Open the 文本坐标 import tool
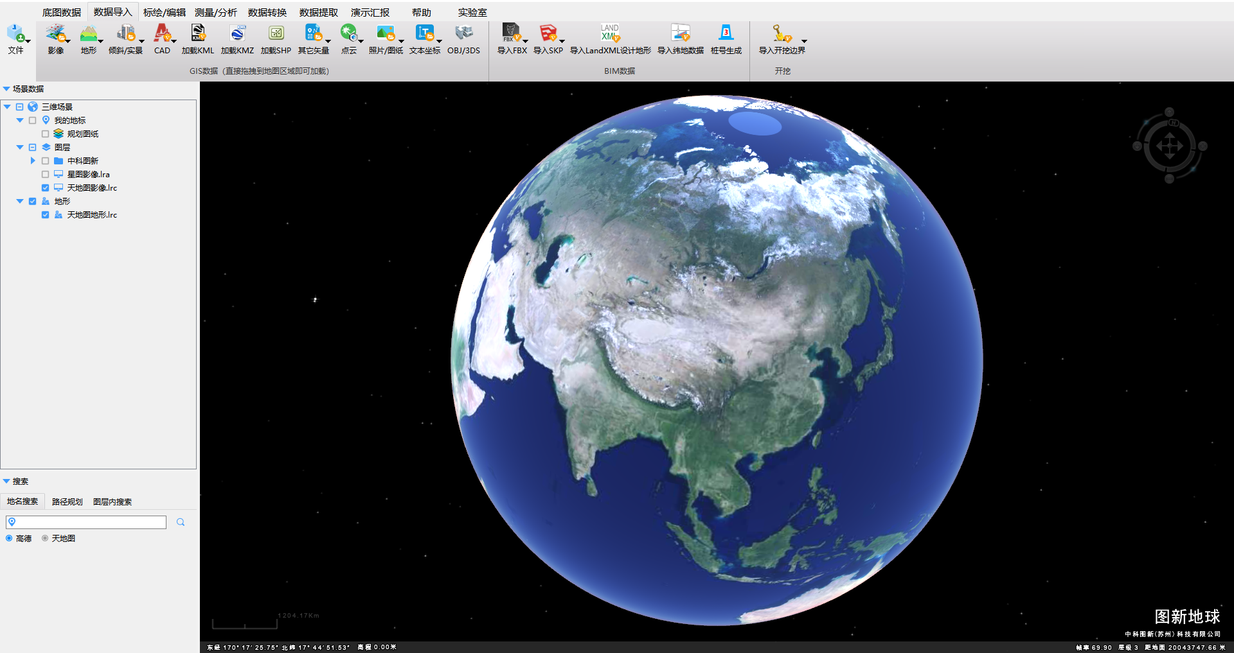 pyautogui.click(x=425, y=39)
